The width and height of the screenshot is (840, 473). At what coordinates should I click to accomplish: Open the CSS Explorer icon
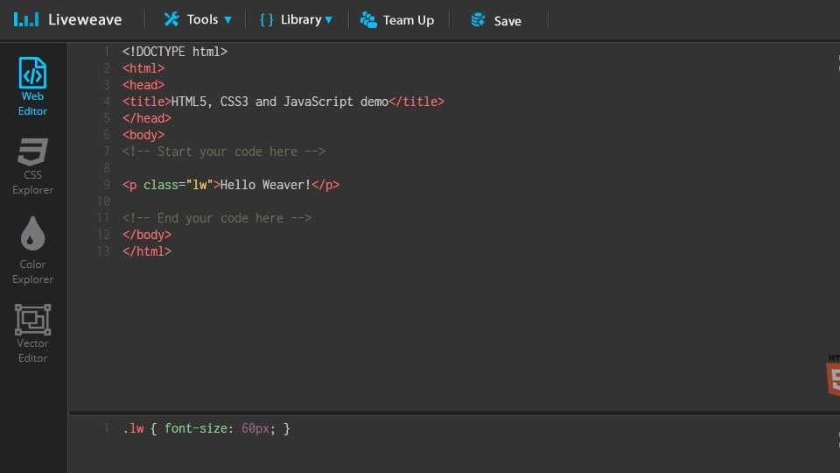coord(32,152)
